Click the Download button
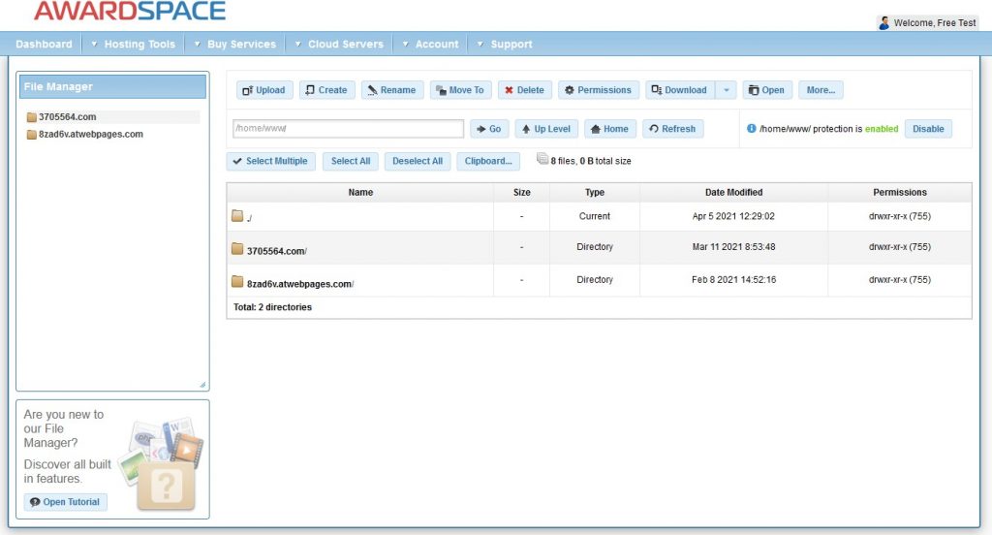 tap(680, 90)
